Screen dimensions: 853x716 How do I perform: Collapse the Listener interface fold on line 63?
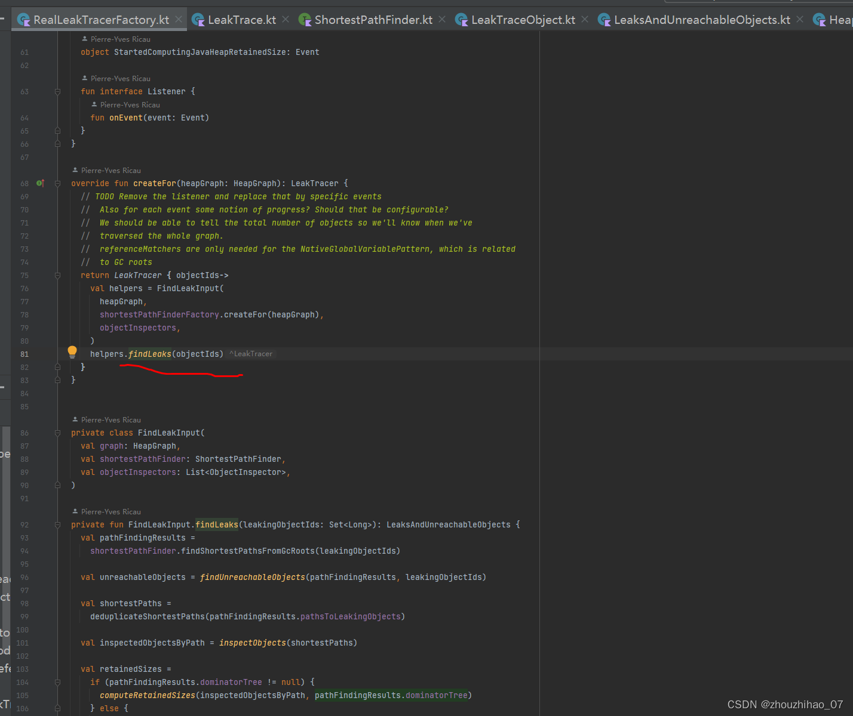click(x=57, y=91)
